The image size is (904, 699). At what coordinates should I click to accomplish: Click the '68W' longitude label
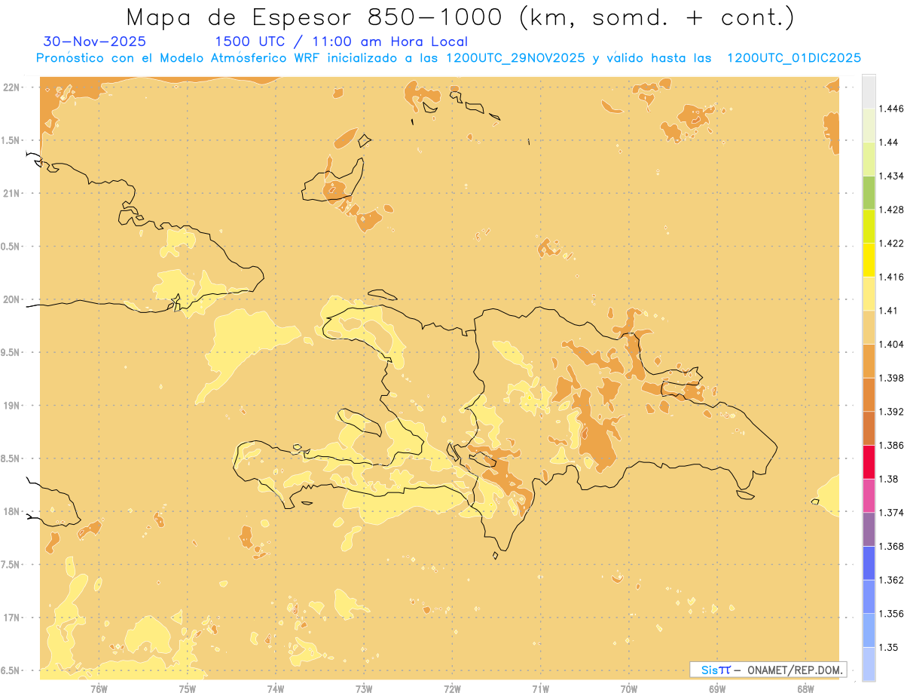[x=805, y=689]
